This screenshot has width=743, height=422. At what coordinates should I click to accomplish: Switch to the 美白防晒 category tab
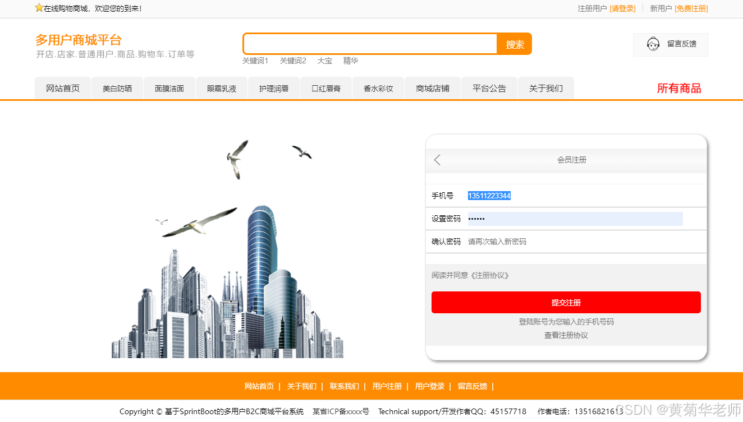pyautogui.click(x=117, y=88)
